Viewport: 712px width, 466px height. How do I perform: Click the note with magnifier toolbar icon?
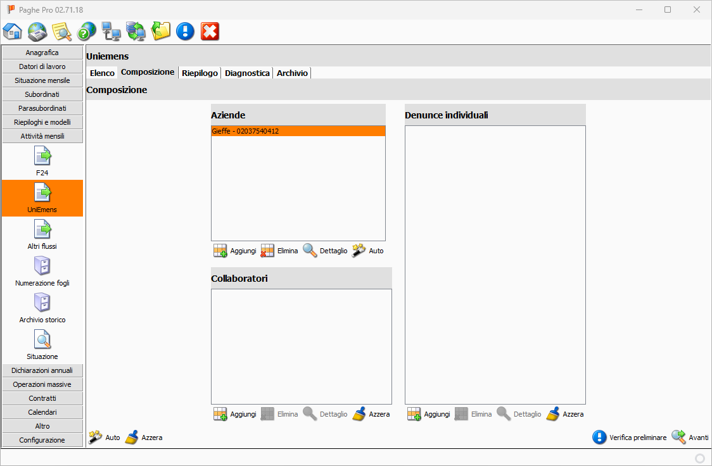coord(62,31)
